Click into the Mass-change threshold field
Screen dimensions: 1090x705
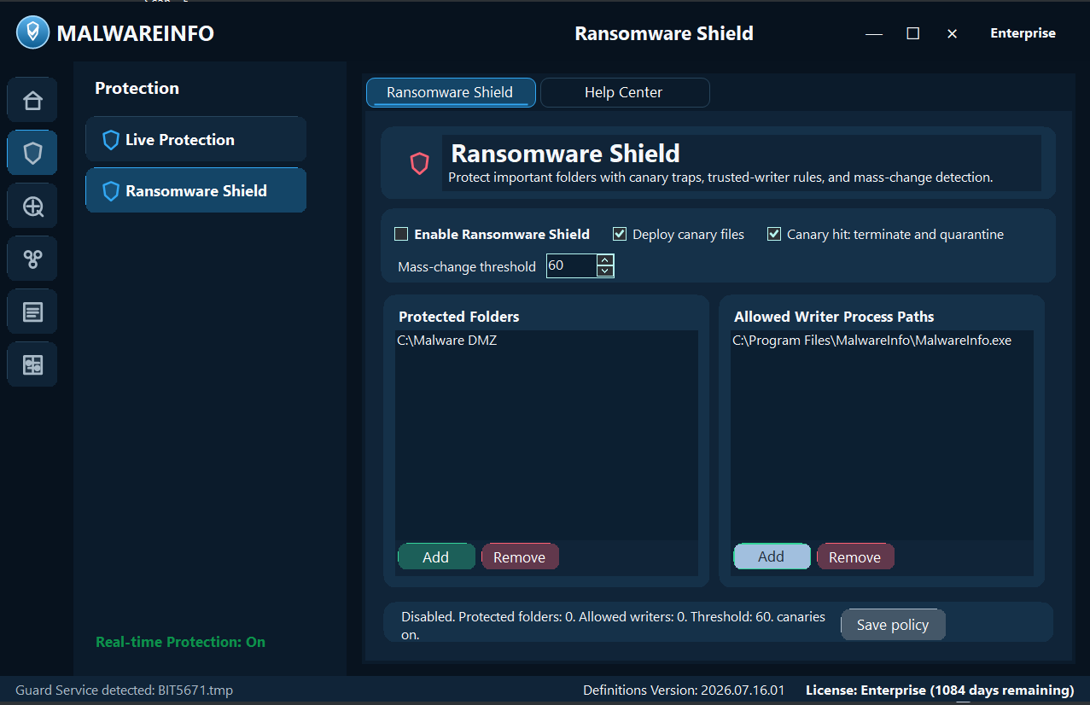coord(571,265)
